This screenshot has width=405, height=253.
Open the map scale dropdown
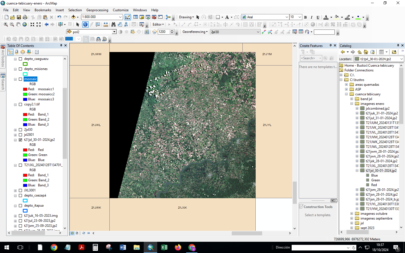[120, 17]
